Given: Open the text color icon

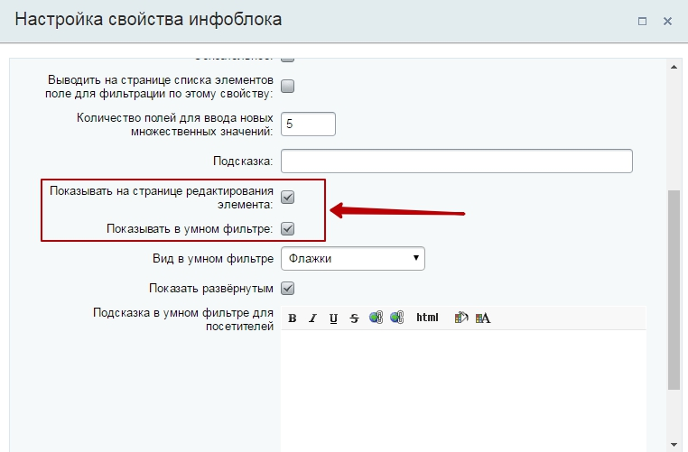Looking at the screenshot, I should point(482,318).
